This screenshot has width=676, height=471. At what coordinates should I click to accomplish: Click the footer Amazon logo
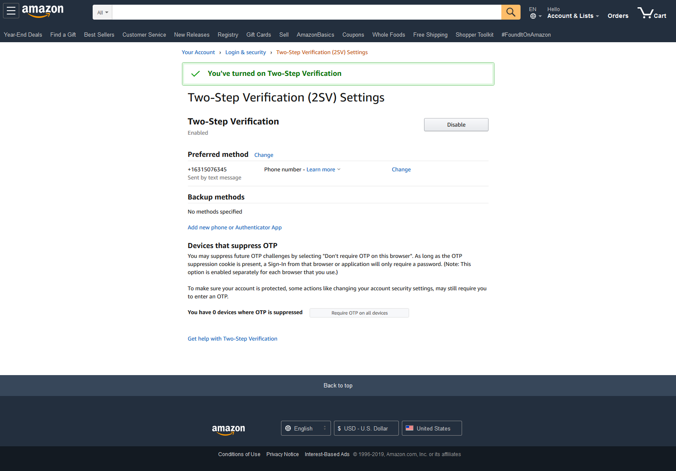tap(228, 429)
